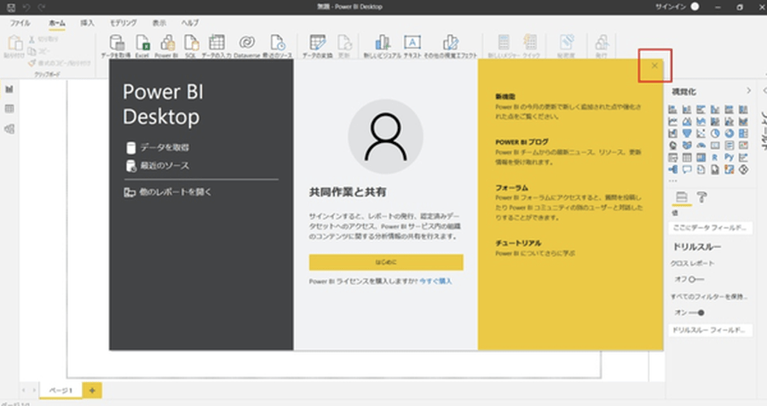The height and width of the screenshot is (406, 767).
Task: Open the Dataverse connector icon
Action: click(245, 43)
